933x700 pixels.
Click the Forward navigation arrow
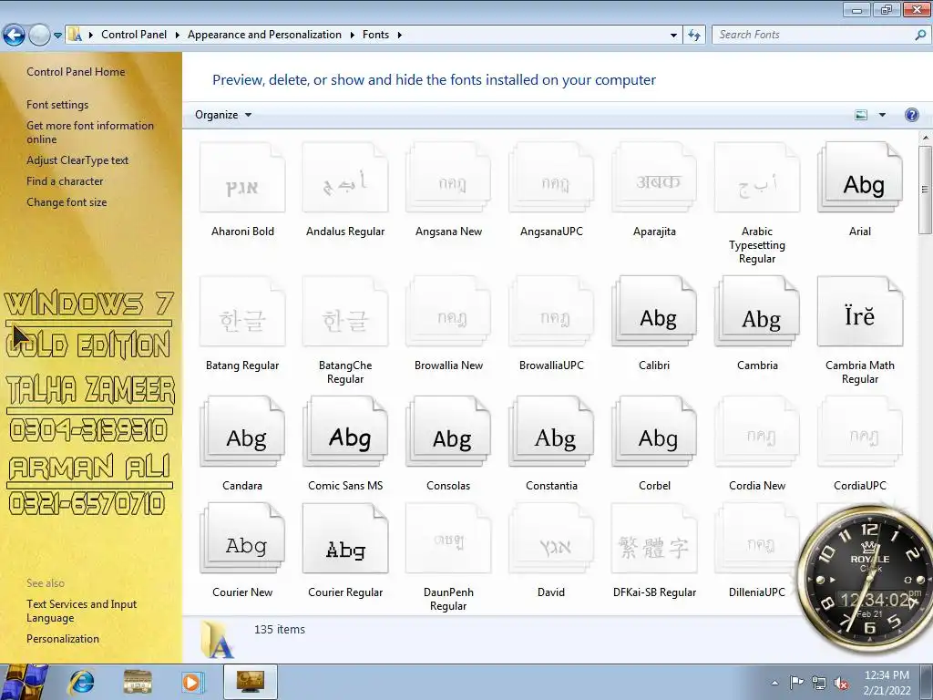pos(39,36)
